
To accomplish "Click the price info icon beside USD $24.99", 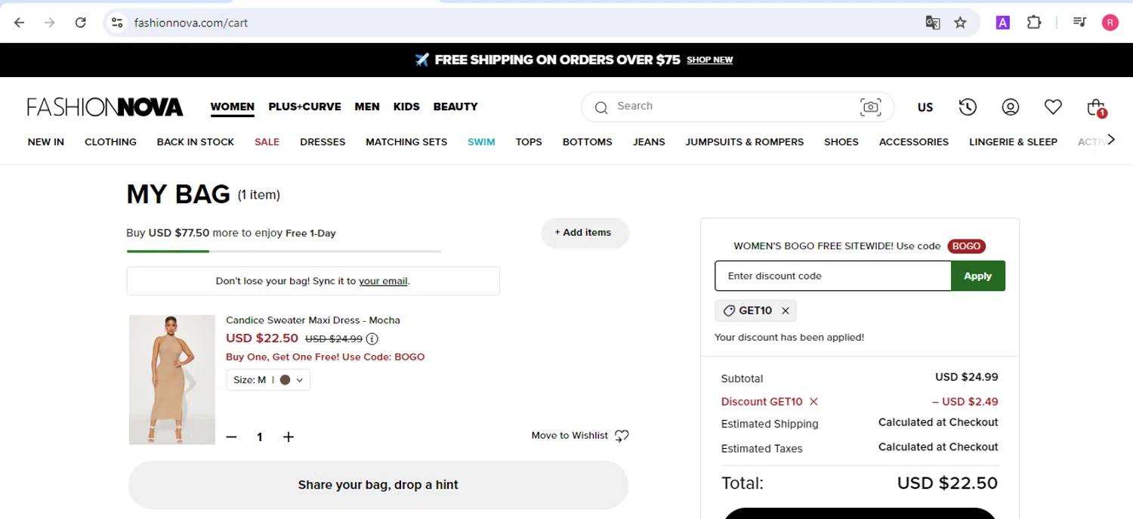I will point(372,339).
